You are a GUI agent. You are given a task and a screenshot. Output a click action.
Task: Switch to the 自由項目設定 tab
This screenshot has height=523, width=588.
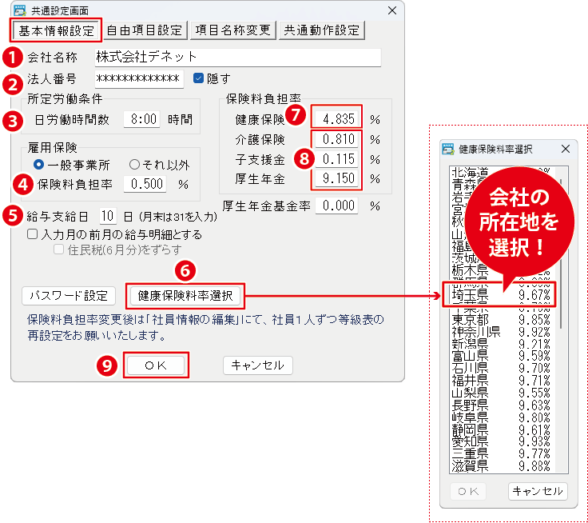coord(145,30)
